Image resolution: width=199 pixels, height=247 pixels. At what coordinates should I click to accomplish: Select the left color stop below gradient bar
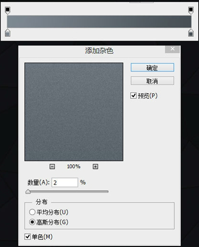tap(8, 33)
